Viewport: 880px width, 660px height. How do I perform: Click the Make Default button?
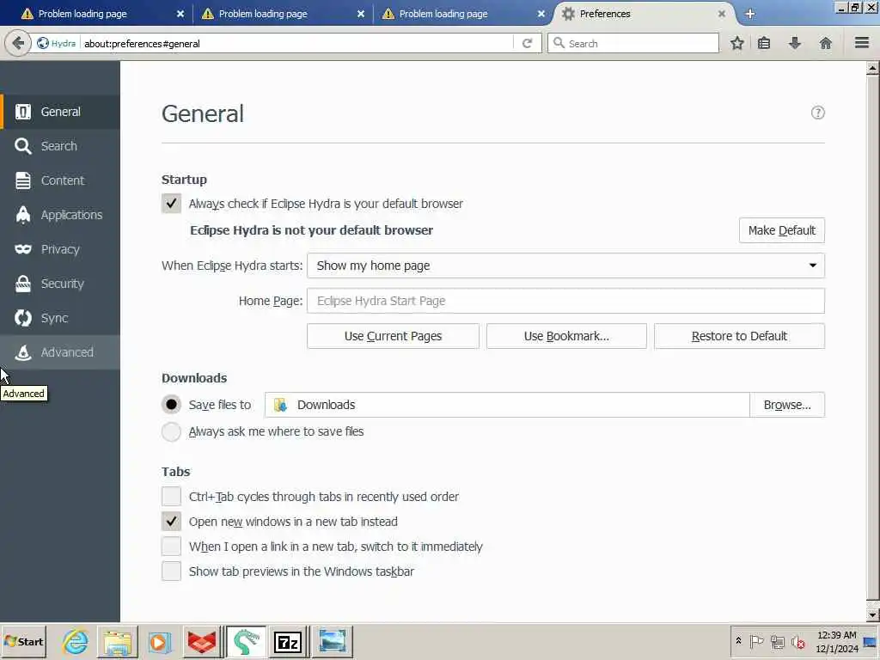pos(782,230)
